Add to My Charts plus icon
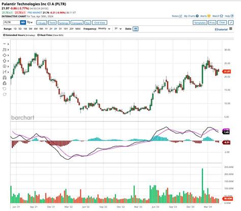 tap(191, 16)
